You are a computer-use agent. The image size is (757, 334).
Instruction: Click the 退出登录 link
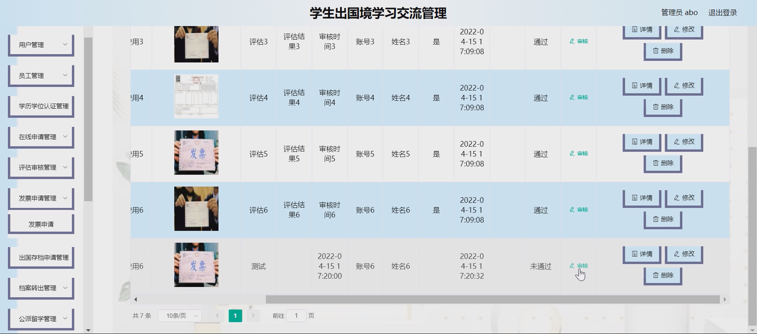coord(722,13)
